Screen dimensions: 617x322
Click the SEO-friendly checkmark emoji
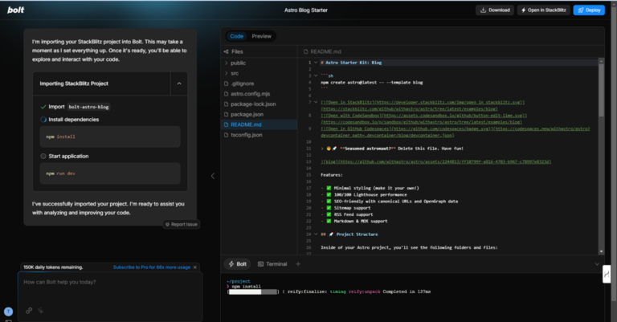coord(329,202)
